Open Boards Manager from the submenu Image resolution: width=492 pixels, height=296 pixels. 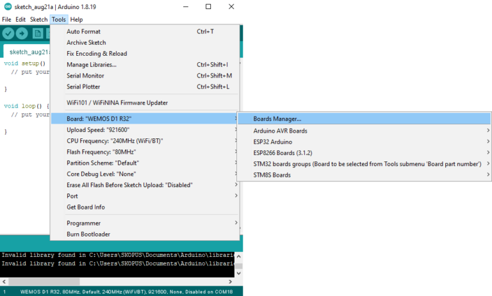277,119
